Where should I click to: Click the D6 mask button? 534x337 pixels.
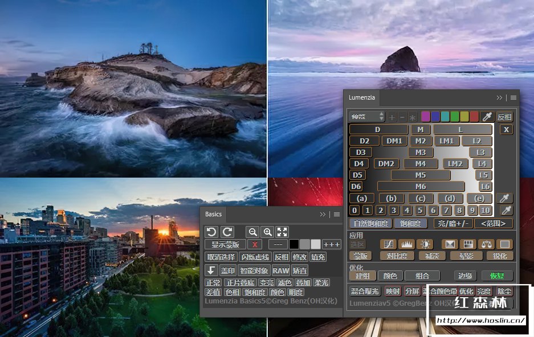[356, 186]
